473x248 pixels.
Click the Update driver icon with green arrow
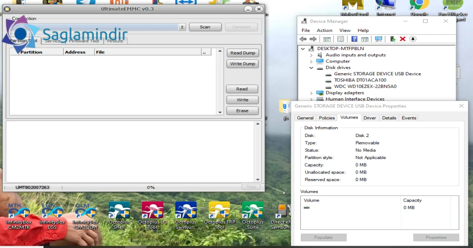click(x=393, y=39)
